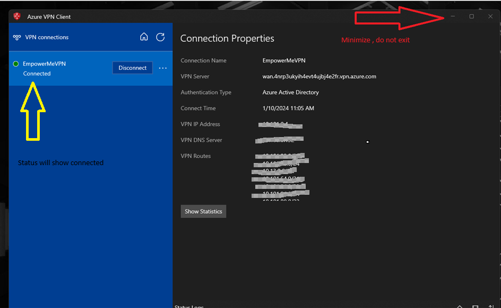
Task: Expand the Status Logs panel chevron
Action: pos(460,306)
